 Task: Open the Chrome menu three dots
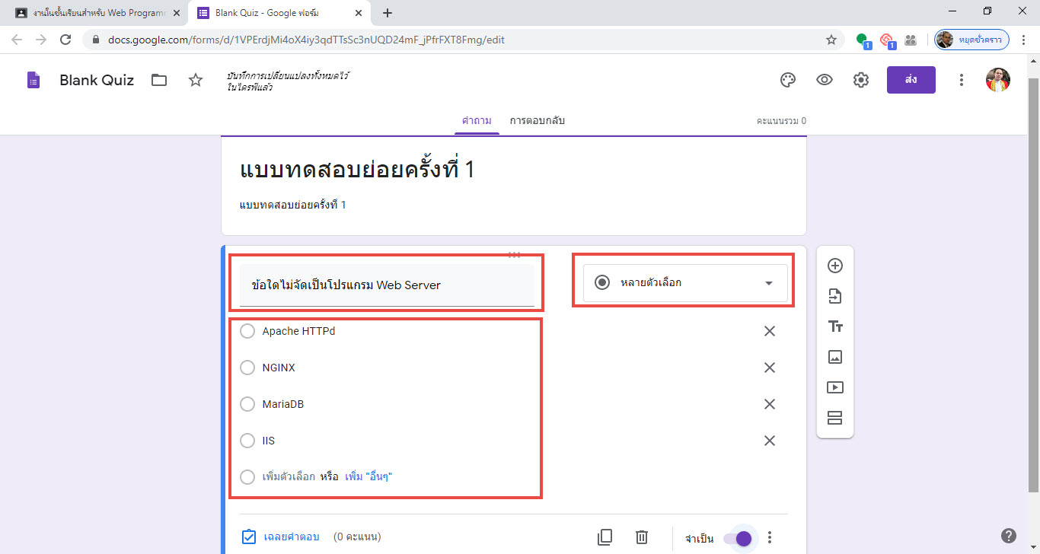[1024, 40]
